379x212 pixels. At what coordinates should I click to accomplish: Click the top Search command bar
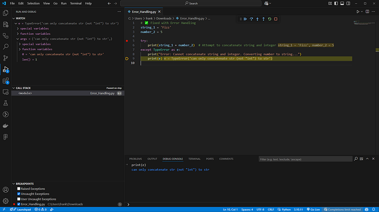[x=191, y=3]
